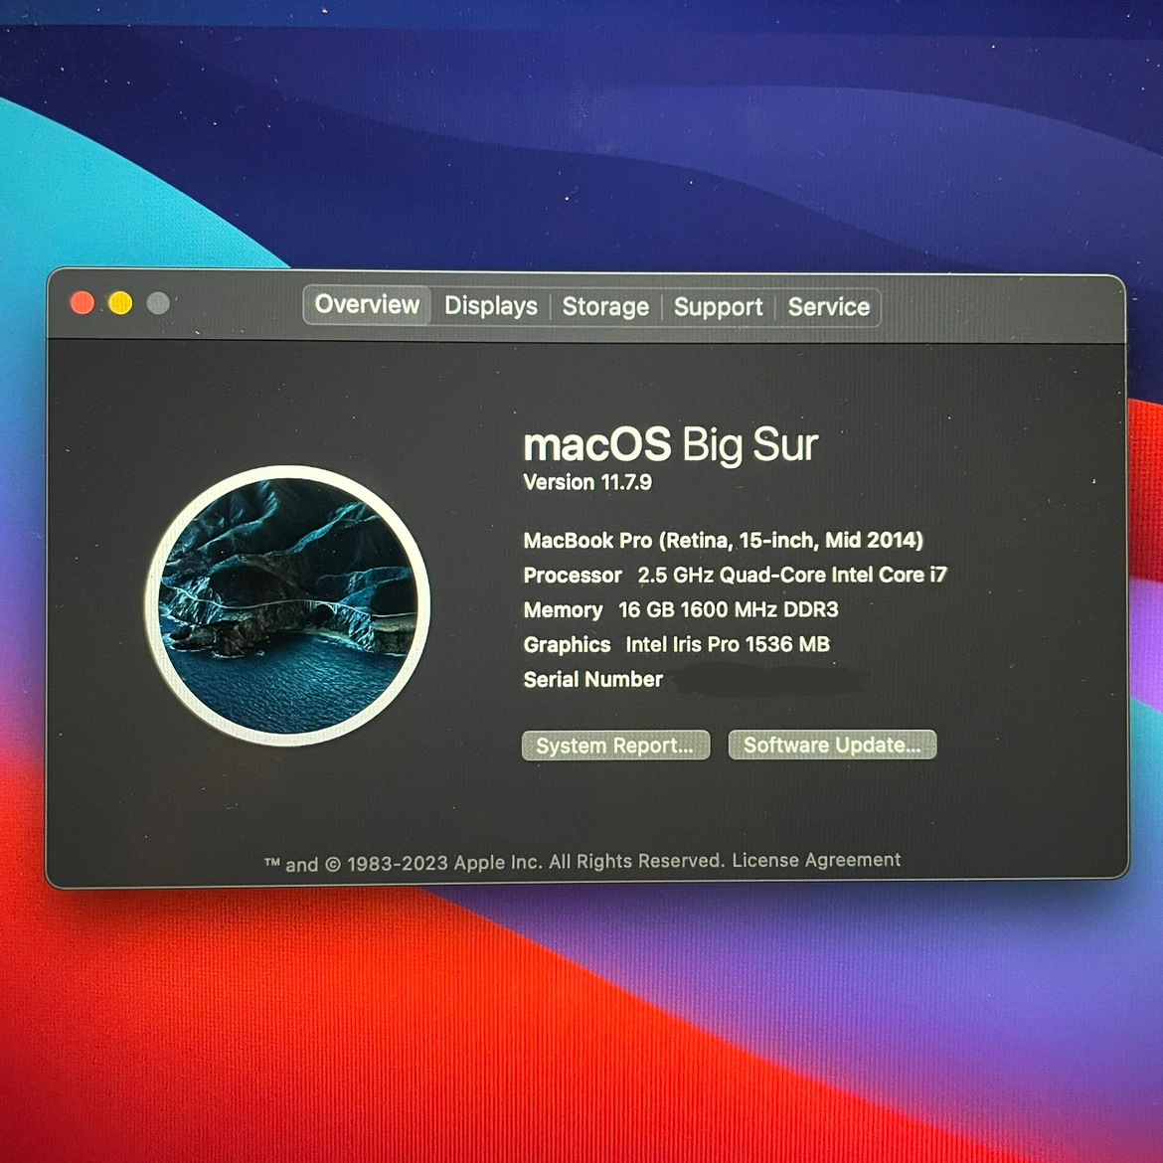Open System Report

coord(615,746)
